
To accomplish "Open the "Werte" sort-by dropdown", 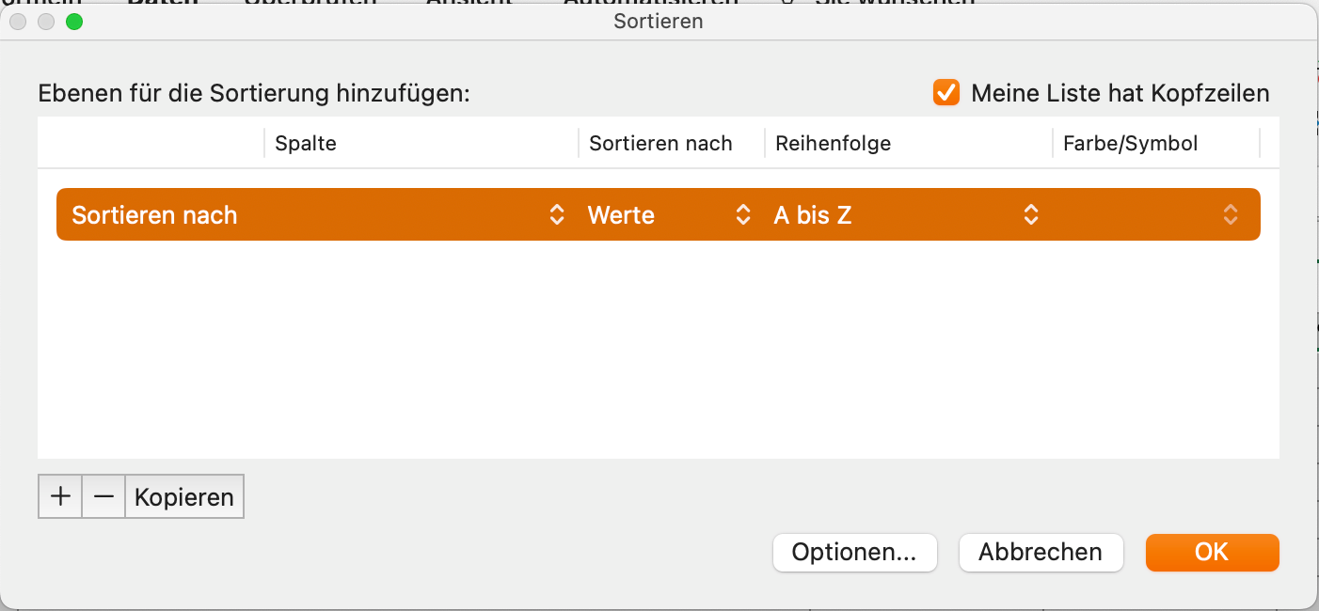I will (742, 214).
